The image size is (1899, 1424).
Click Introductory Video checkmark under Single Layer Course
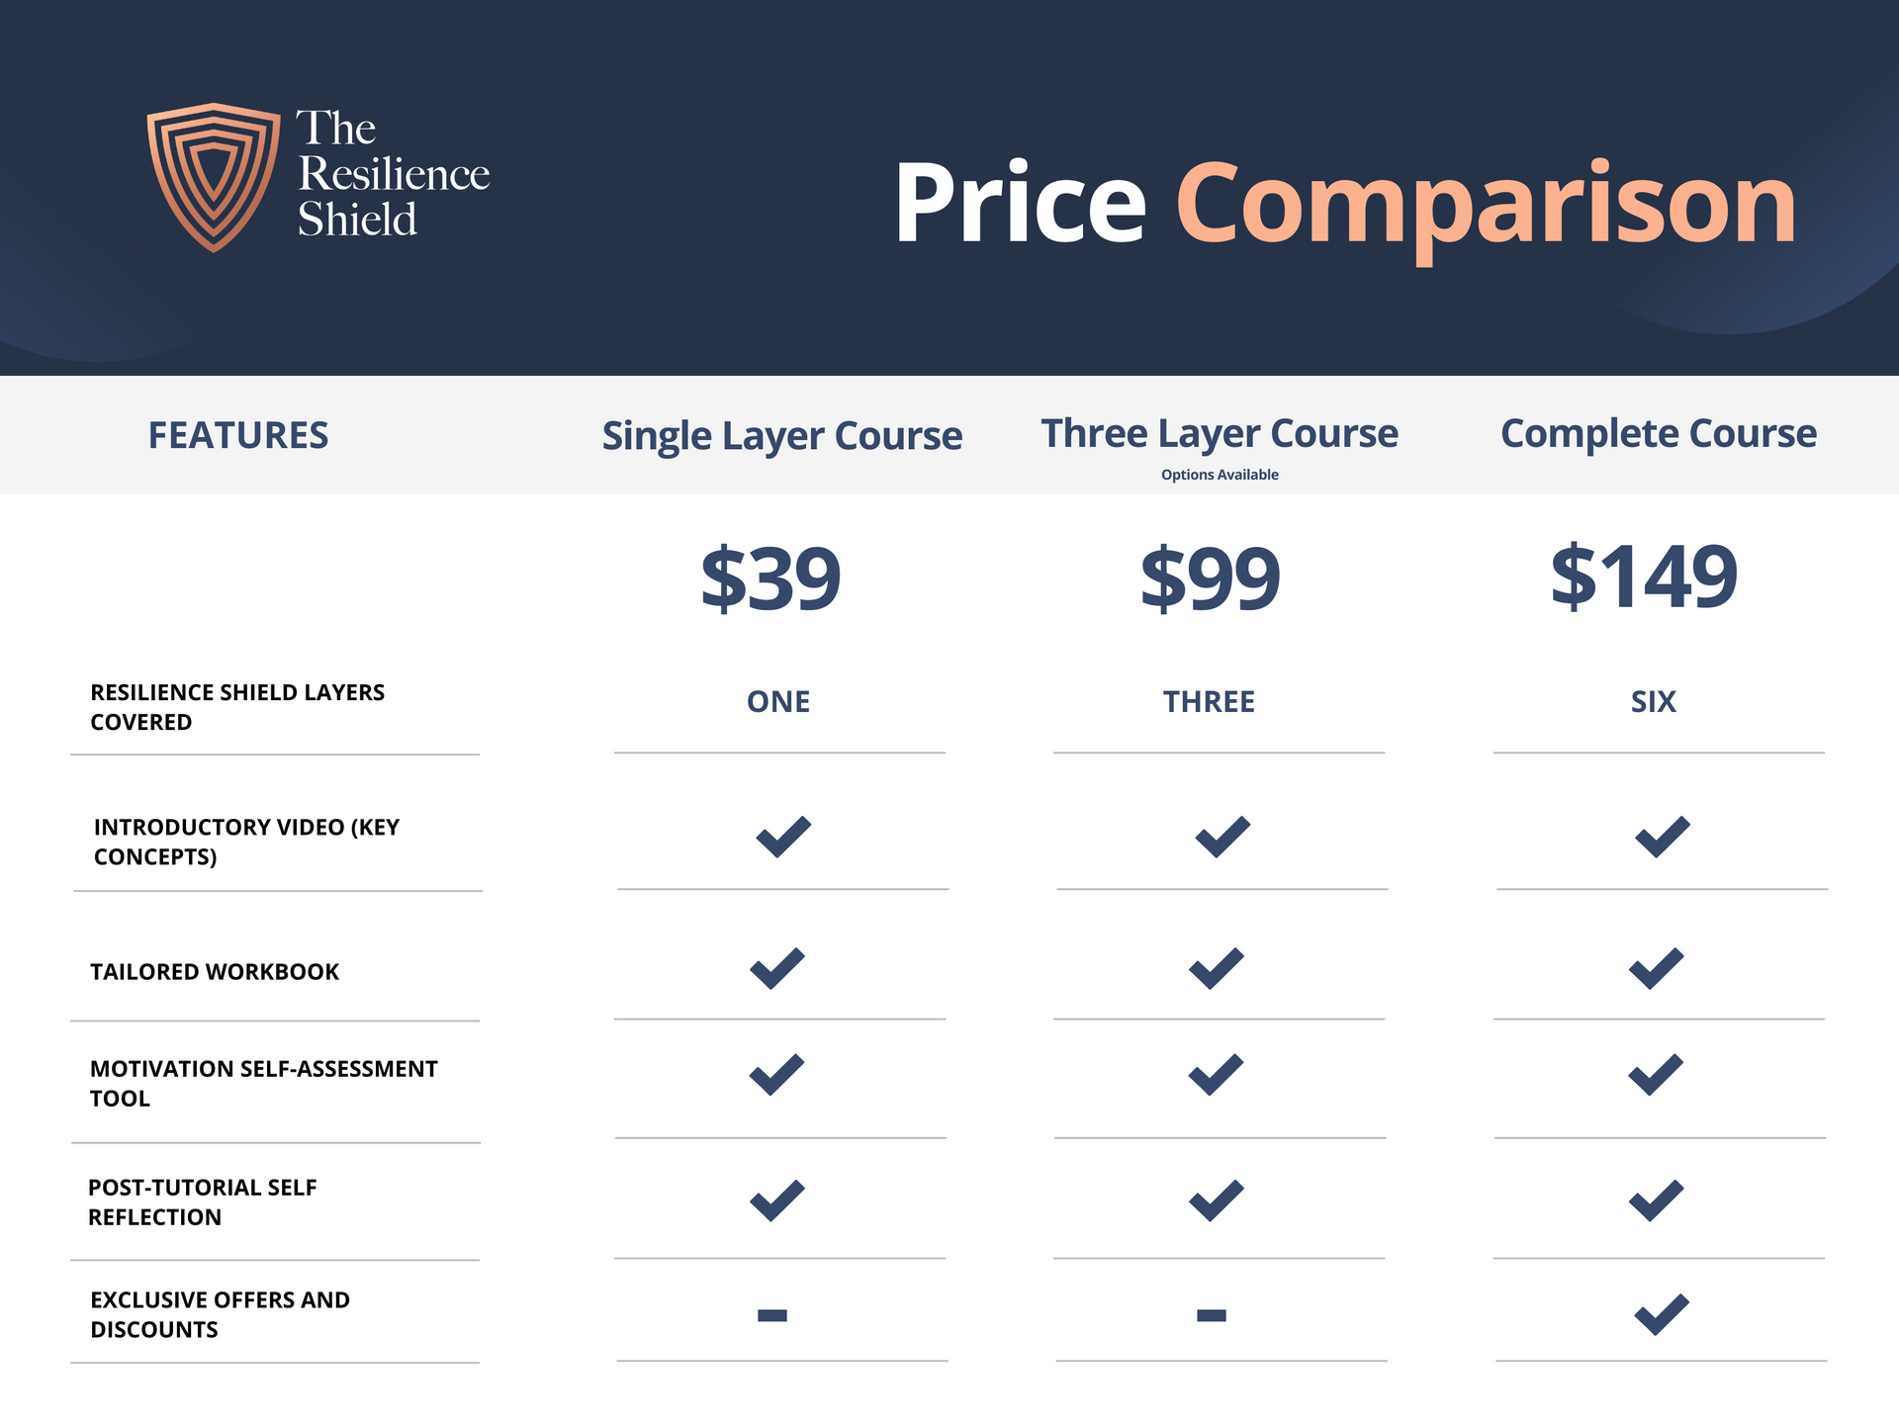(x=783, y=837)
